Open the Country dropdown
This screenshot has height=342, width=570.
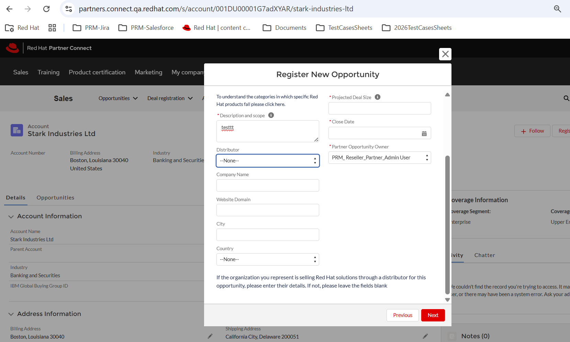(268, 259)
